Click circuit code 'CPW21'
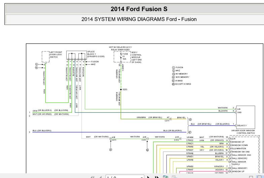The width and height of the screenshot is (264, 178). click(190, 143)
